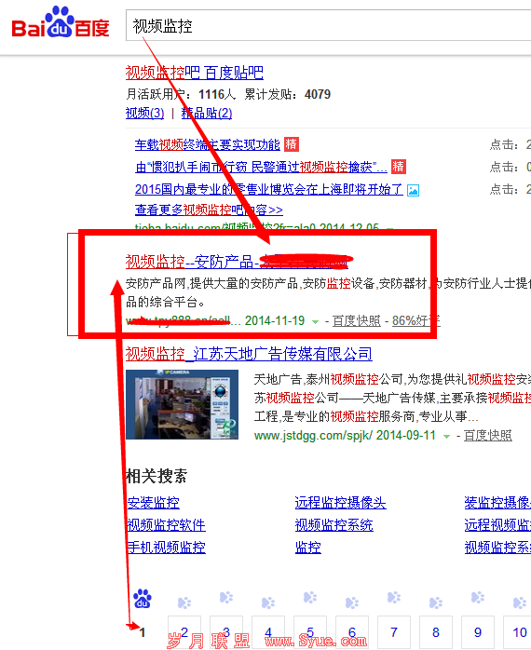Expand the dropdown arrow after 2014-09-11

[446, 436]
